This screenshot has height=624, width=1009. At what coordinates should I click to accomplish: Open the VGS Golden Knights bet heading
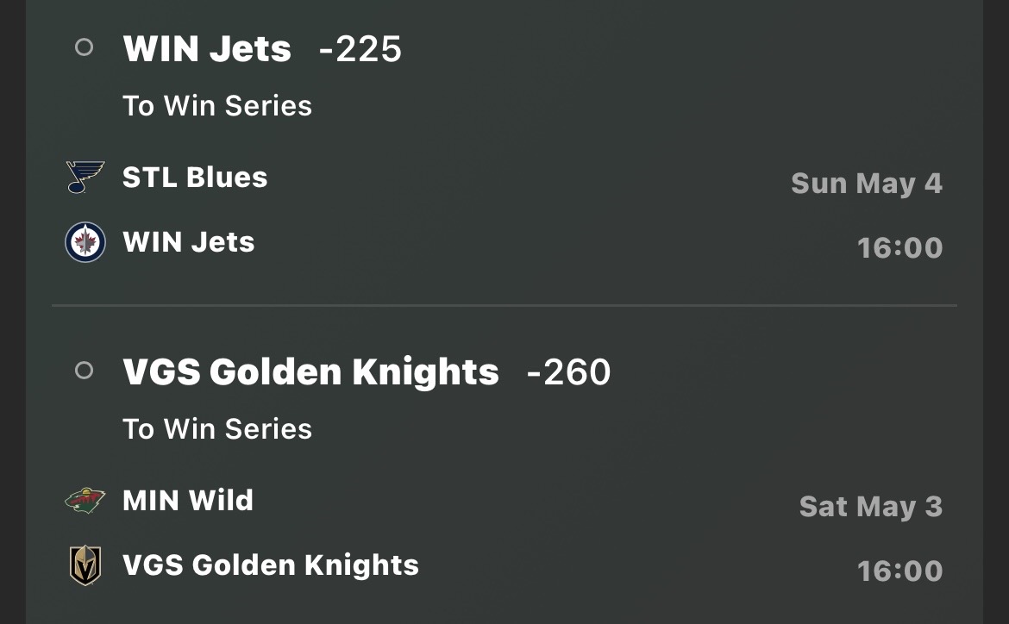310,371
